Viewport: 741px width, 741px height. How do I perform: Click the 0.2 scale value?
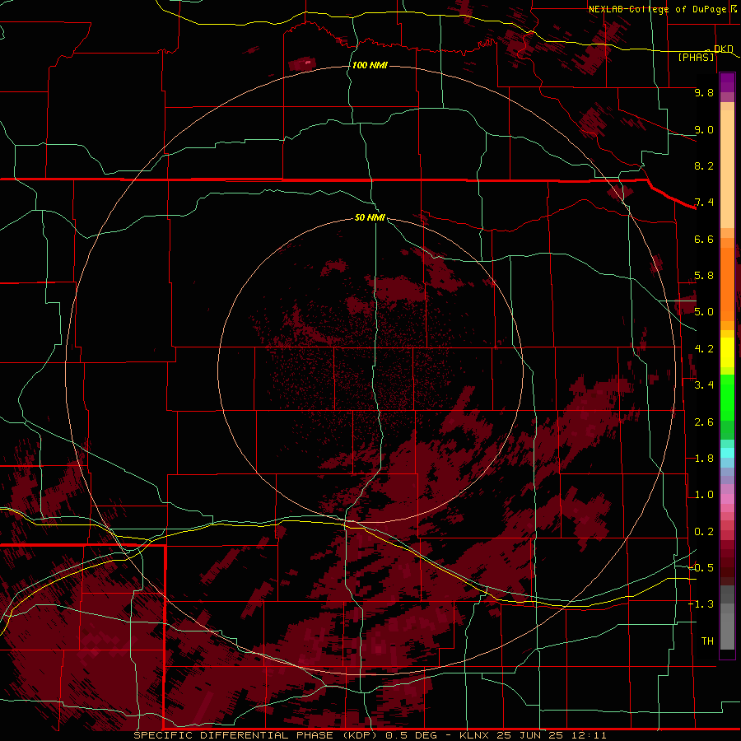click(x=704, y=532)
